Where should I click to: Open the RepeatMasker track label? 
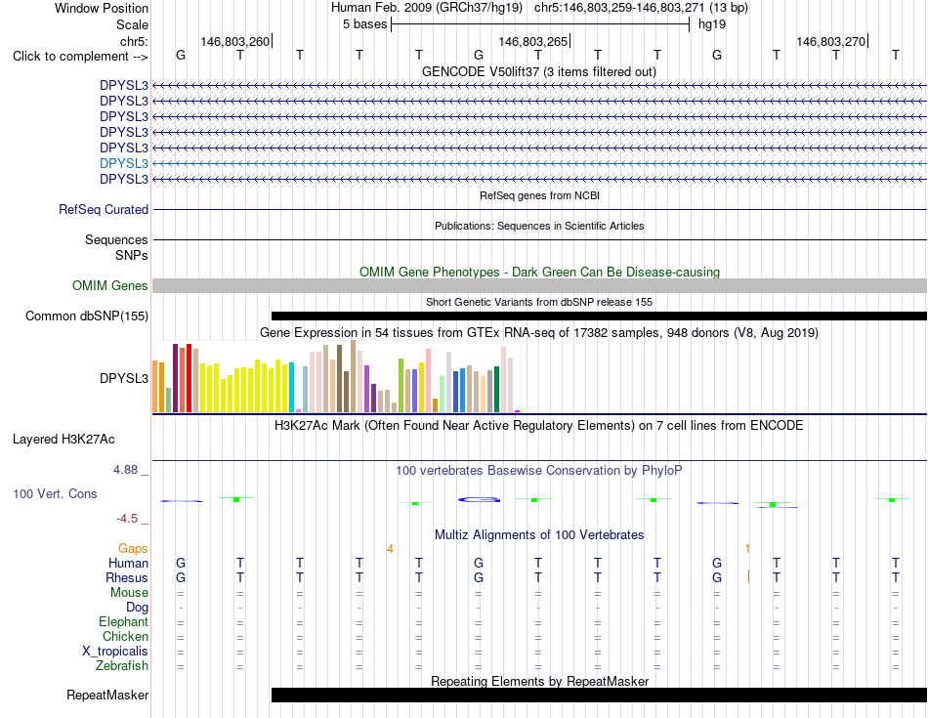(107, 695)
